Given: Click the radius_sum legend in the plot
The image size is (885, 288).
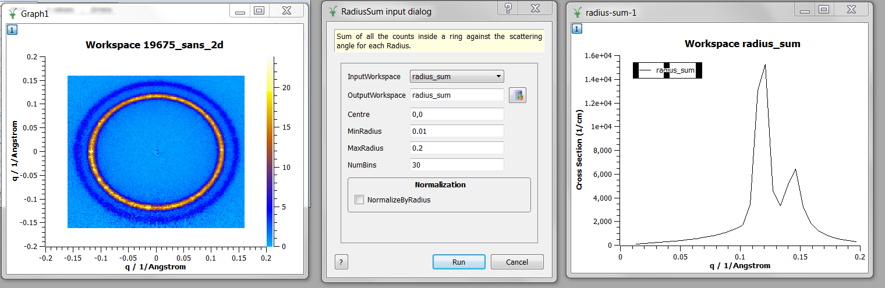Looking at the screenshot, I should coord(667,70).
